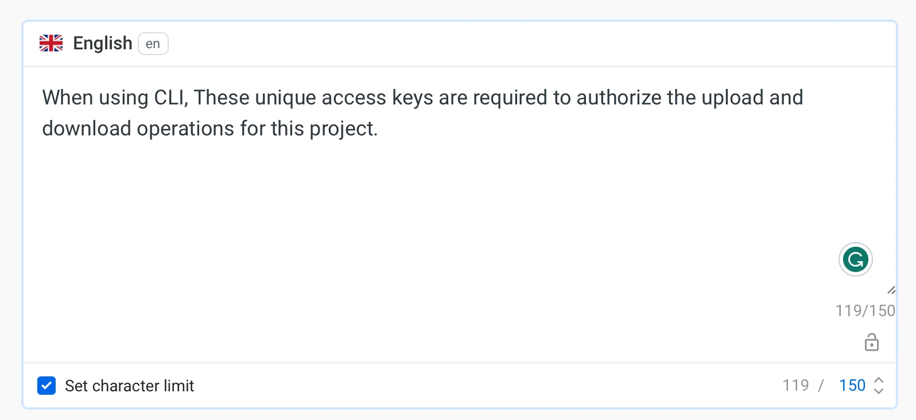Click the Grammarly icon in the text area
Screen dimensions: 916x420
(855, 259)
